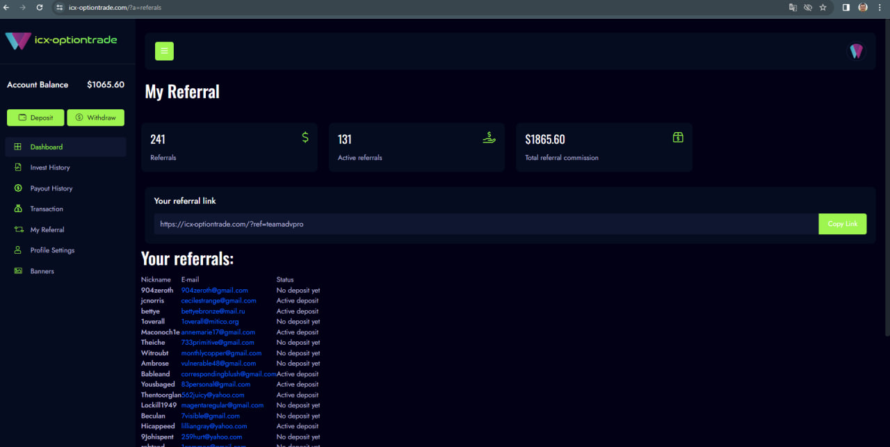The height and width of the screenshot is (447, 890).
Task: Toggle the browser side panel
Action: click(x=846, y=7)
